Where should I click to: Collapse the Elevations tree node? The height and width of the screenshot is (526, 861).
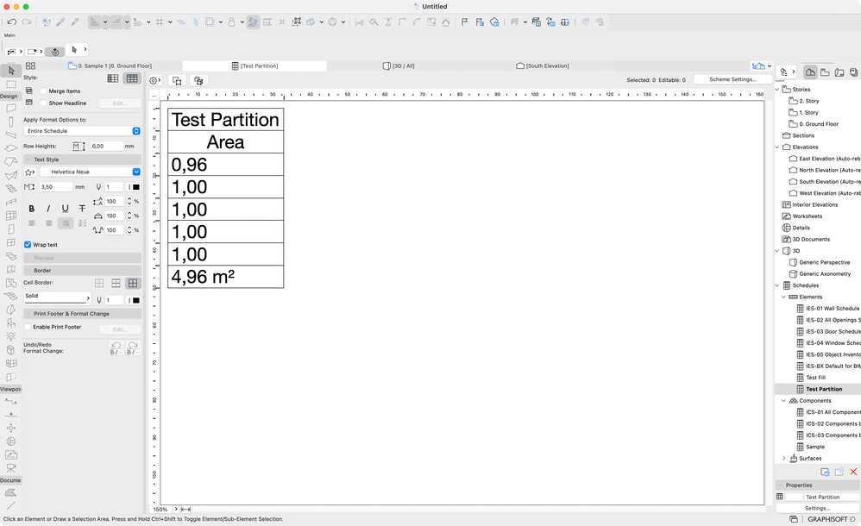pyautogui.click(x=777, y=147)
